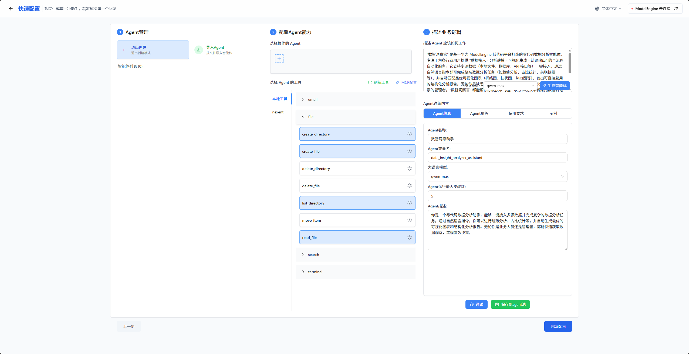Click the 完成配置 button

point(558,326)
